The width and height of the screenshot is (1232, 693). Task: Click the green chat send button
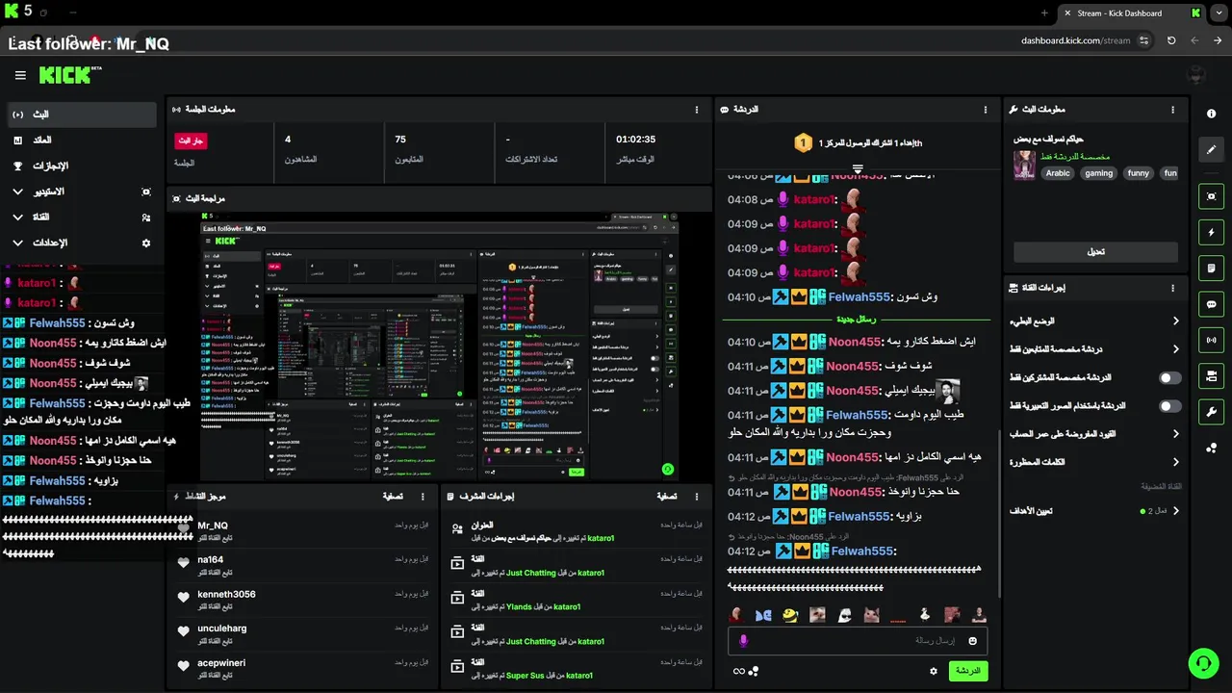968,671
